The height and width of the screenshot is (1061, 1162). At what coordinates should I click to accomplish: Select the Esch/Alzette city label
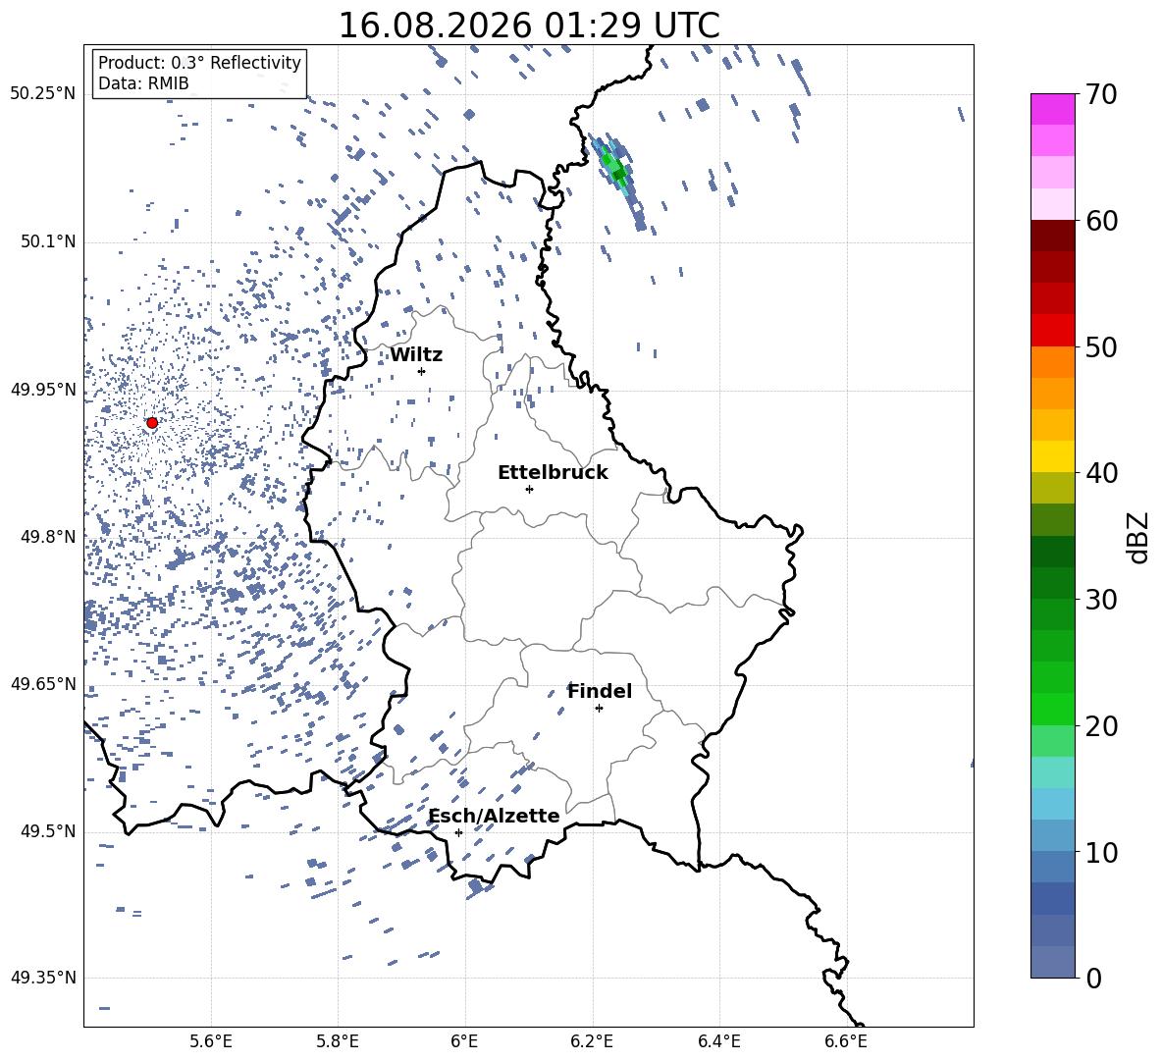pos(494,816)
